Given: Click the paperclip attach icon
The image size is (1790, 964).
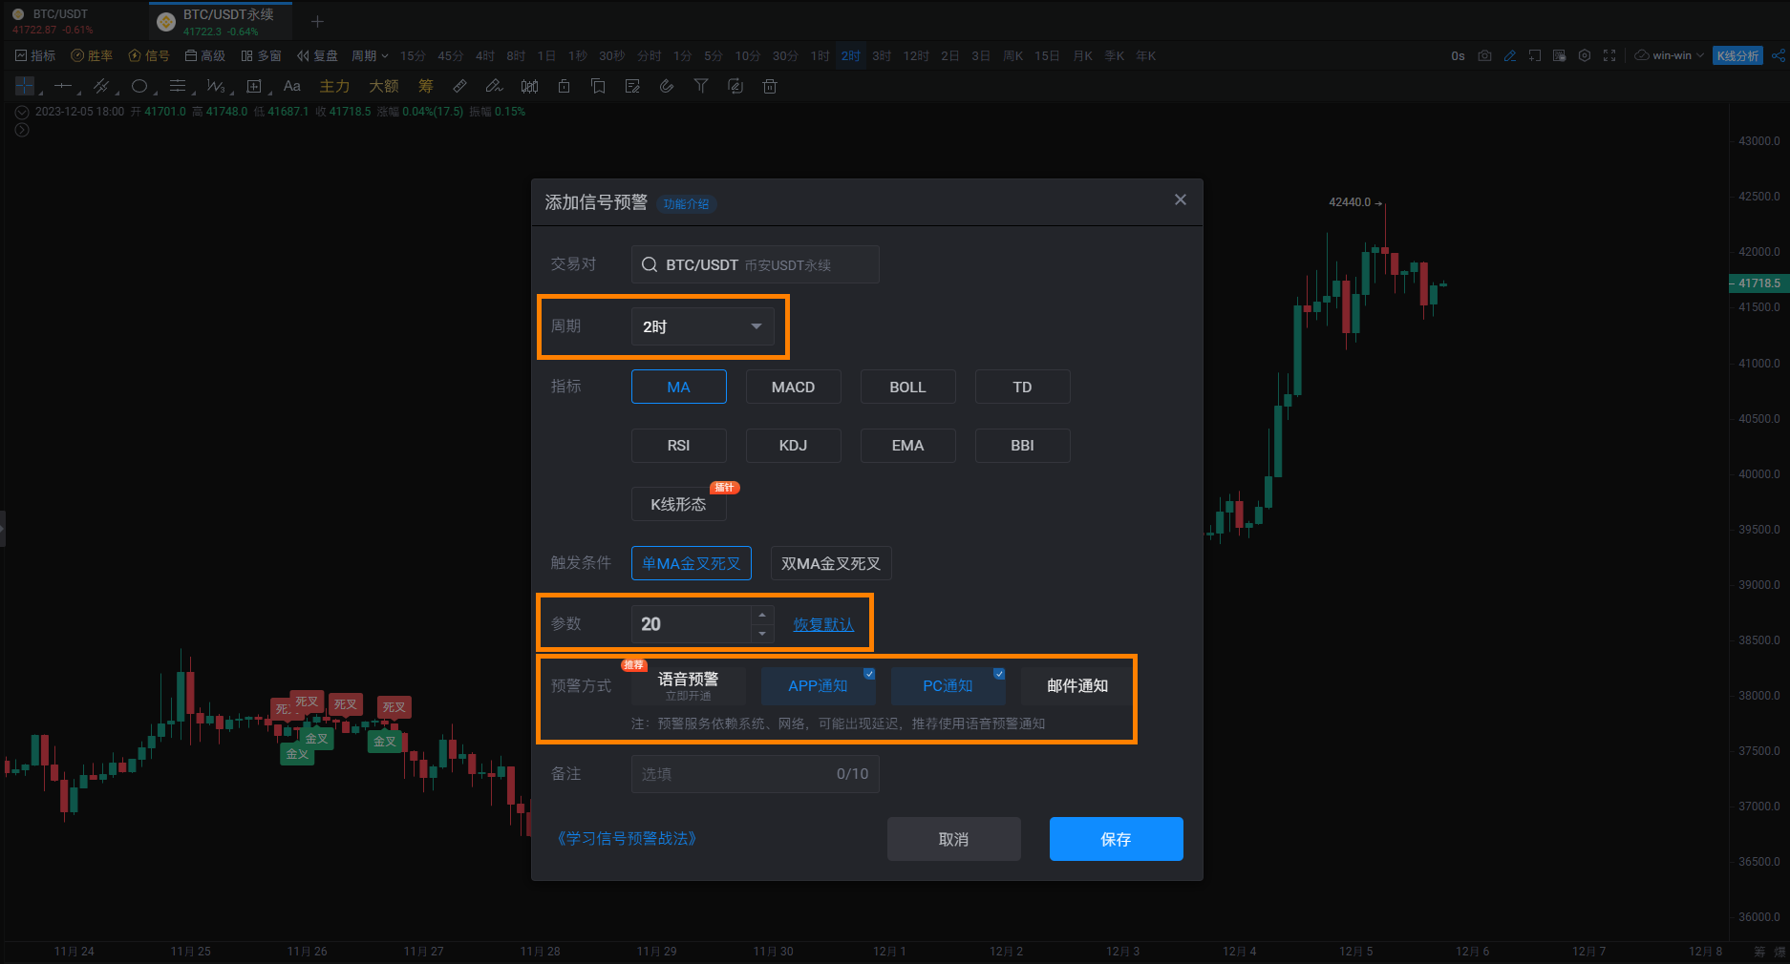Looking at the screenshot, I should coord(667,86).
